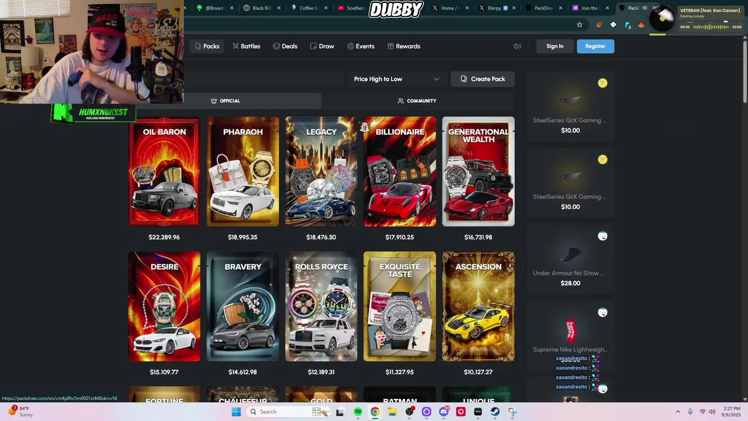Open the Packs navigation tab
This screenshot has height=421, width=748.
207,46
